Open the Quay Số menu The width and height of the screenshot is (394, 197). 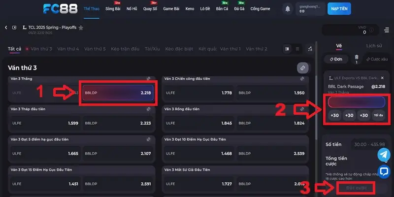150,9
